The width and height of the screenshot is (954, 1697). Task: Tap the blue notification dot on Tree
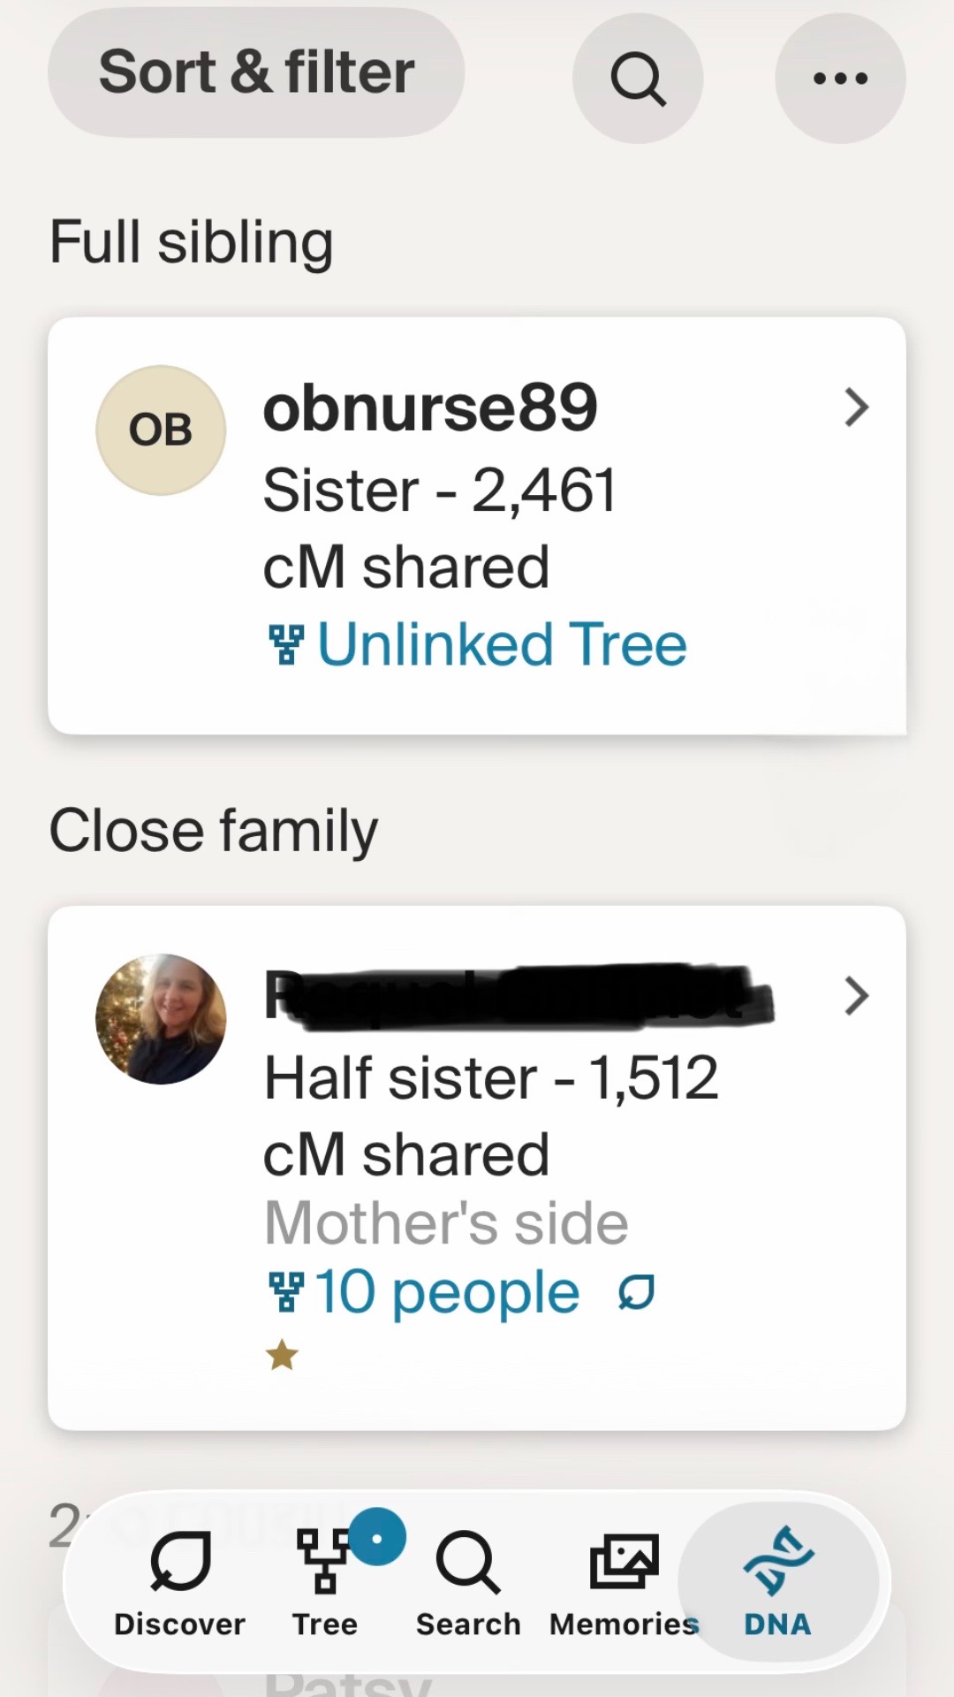click(377, 1537)
